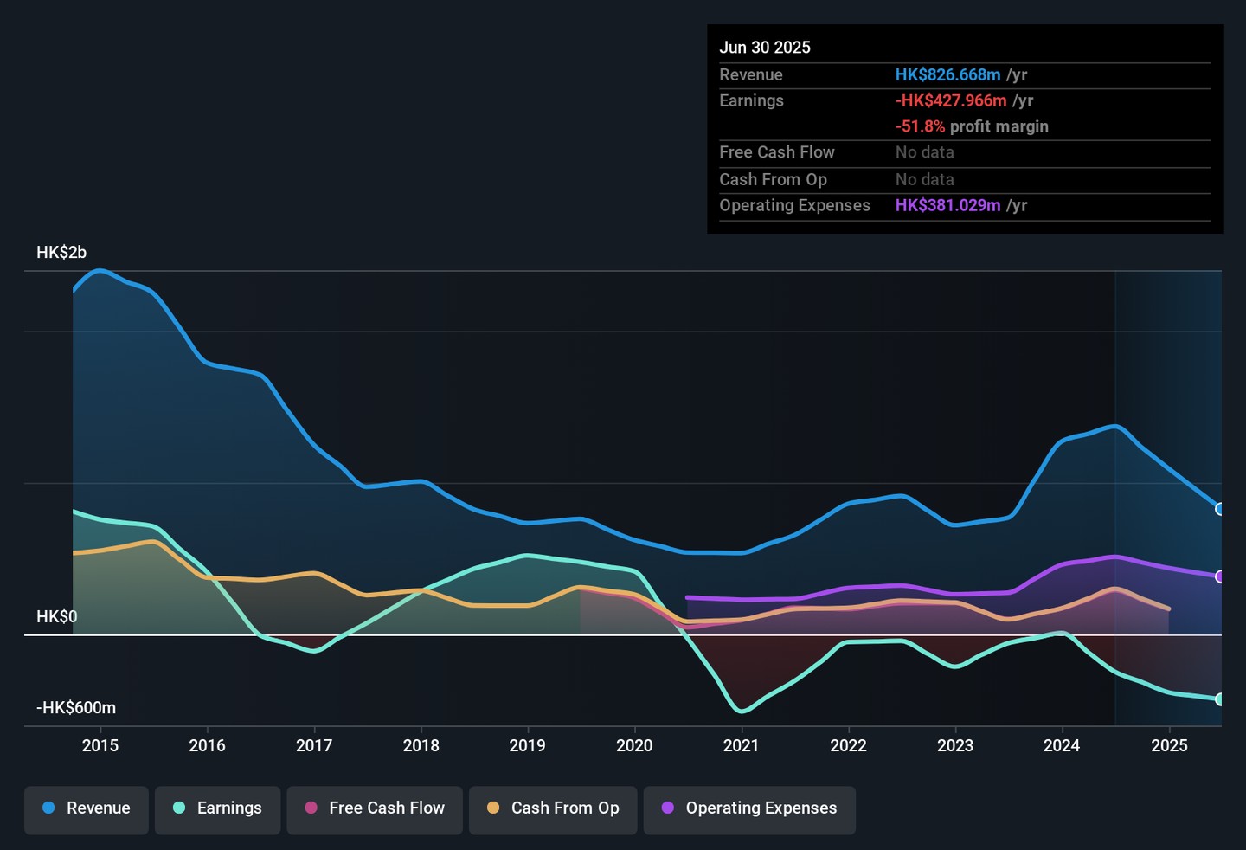
Task: Click the -HK$427.966m earnings value
Action: [951, 101]
